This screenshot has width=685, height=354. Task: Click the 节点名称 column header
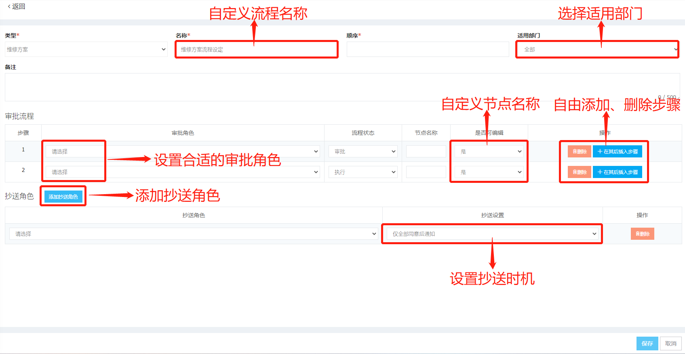(426, 133)
